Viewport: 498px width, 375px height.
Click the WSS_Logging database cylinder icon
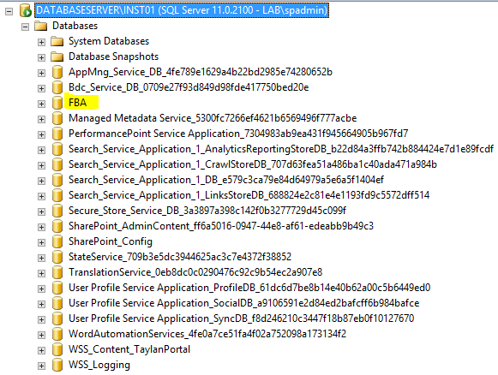pyautogui.click(x=57, y=366)
